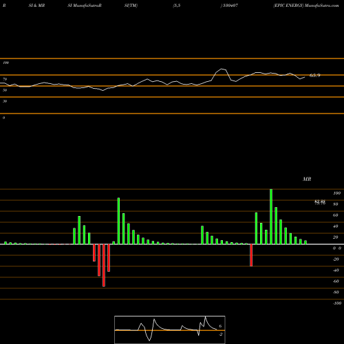Click the MR axis label -100
Screen dimensions: 344x344
(337, 303)
